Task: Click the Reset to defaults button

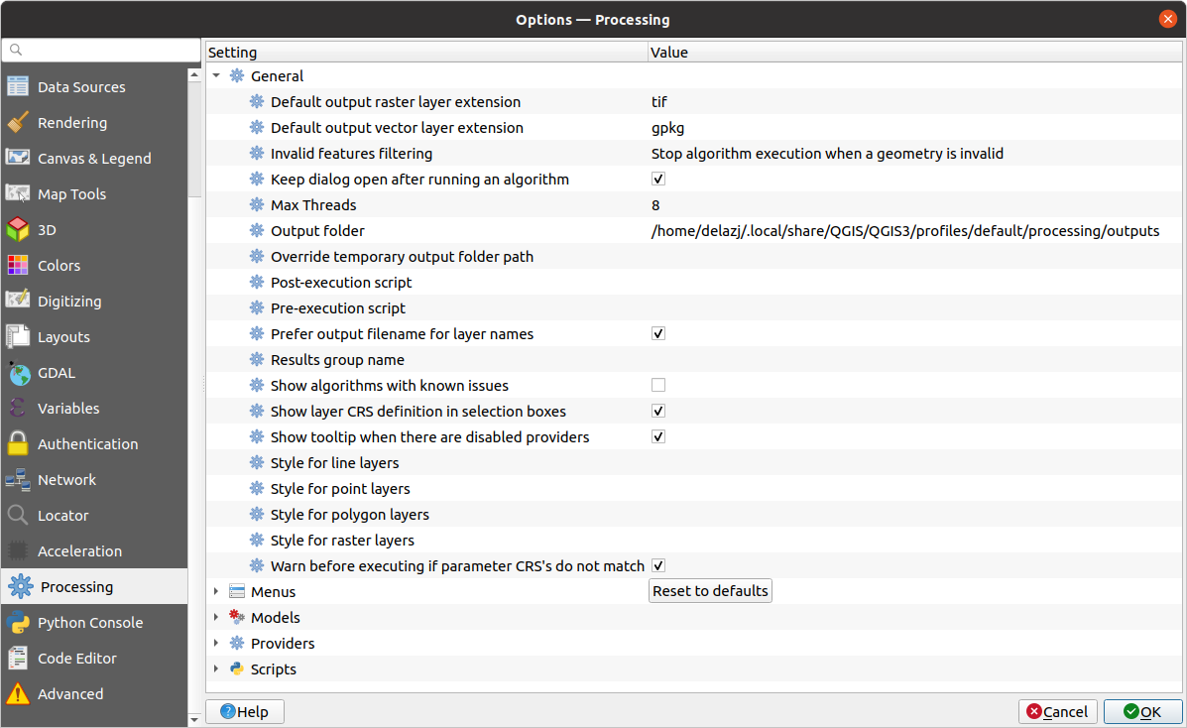Action: 710,591
